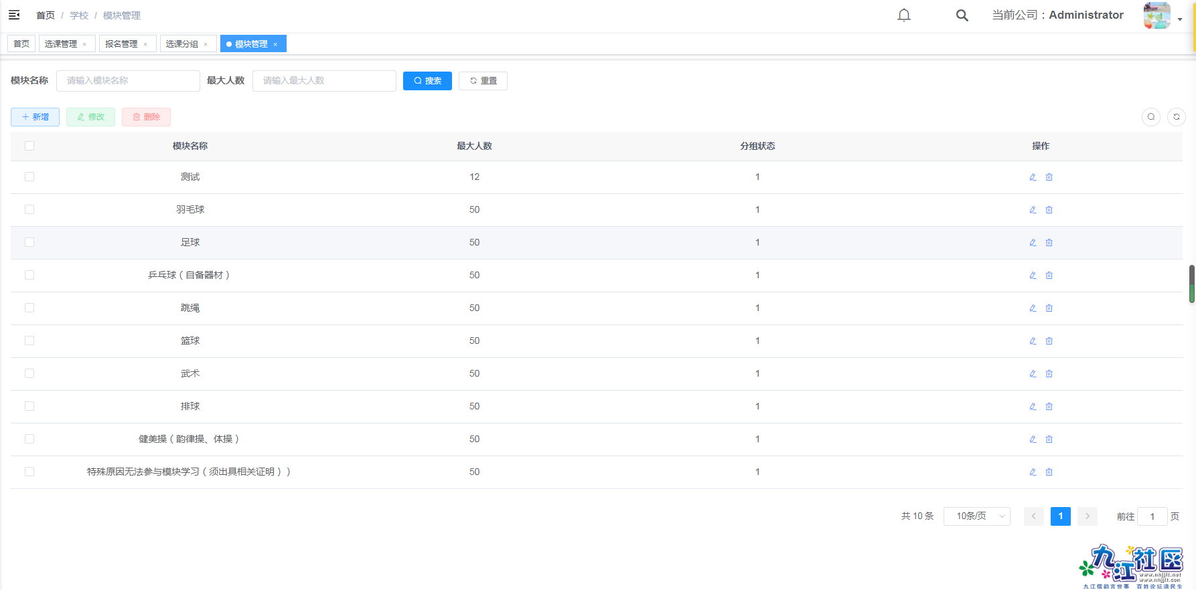
Task: Tick the checkbox next to 篮球
Action: [x=29, y=340]
